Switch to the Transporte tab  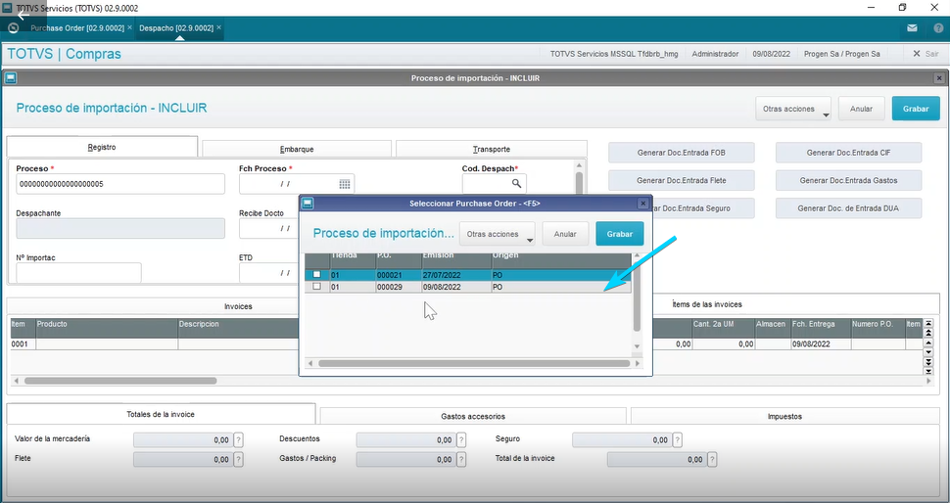coord(492,149)
